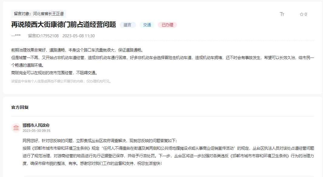Click the line starting 但是城管一不再

(x=162, y=58)
